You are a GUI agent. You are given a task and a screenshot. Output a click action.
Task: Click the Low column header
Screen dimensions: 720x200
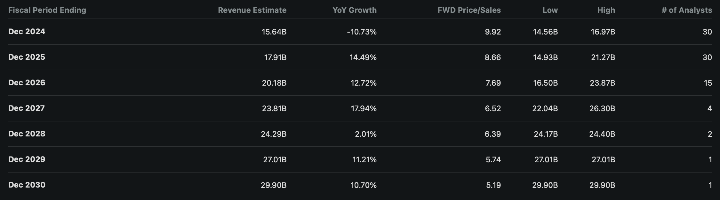click(x=550, y=10)
